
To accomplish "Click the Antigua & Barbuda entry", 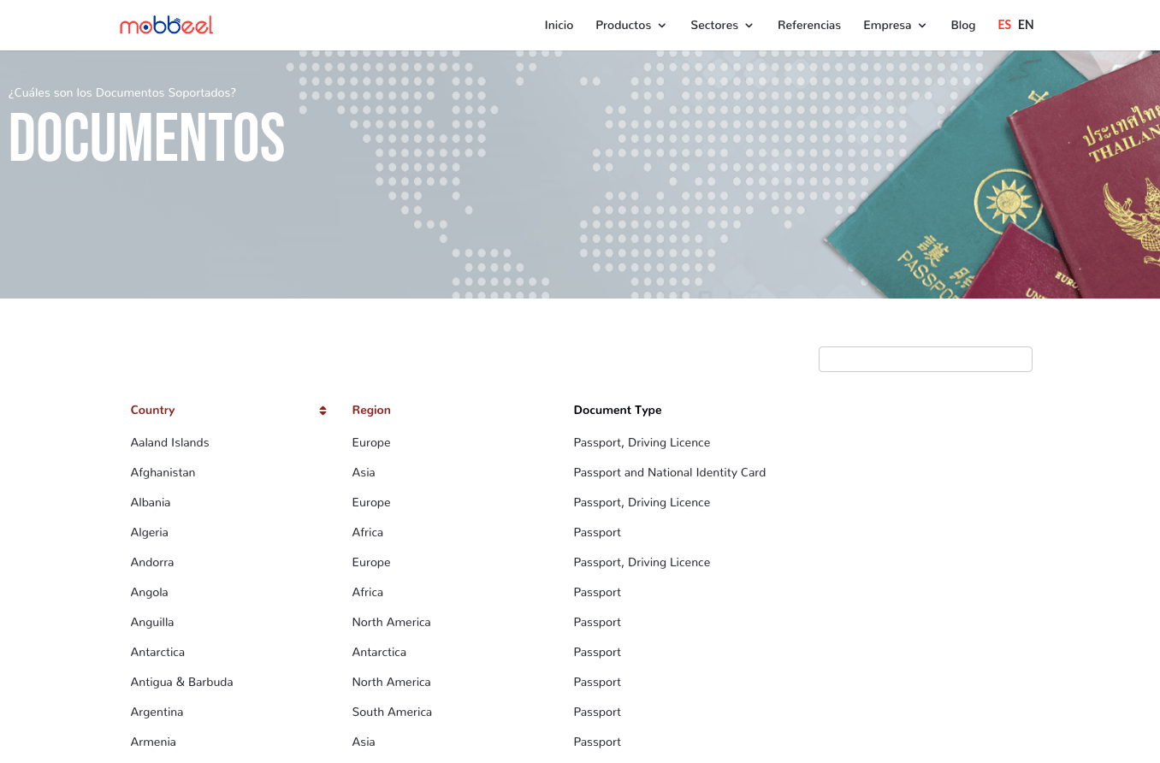I will tap(181, 683).
